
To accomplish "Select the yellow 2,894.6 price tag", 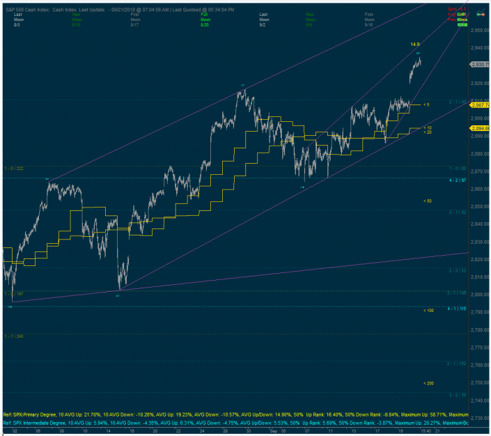I will 479,128.
